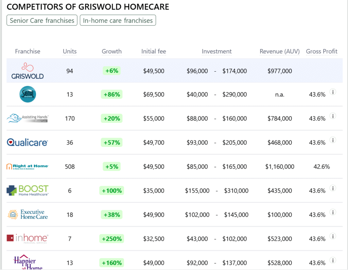This screenshot has width=348, height=270.
Task: Click the +20% growth badge
Action: pos(111,118)
